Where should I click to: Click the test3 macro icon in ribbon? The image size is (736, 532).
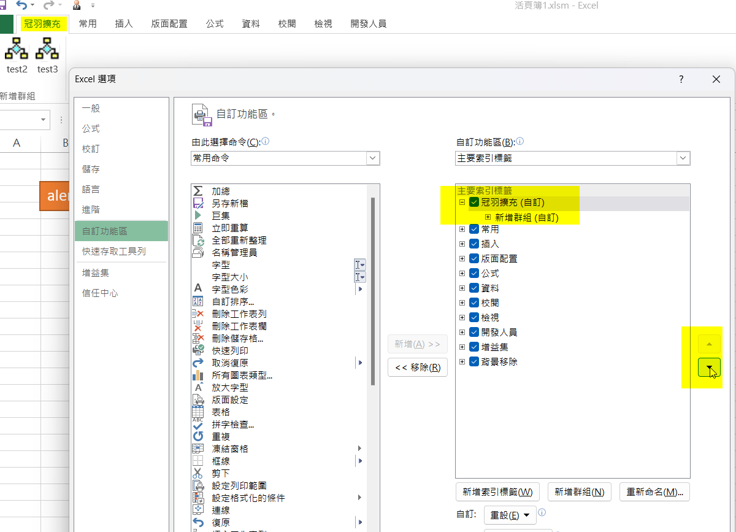pyautogui.click(x=47, y=48)
